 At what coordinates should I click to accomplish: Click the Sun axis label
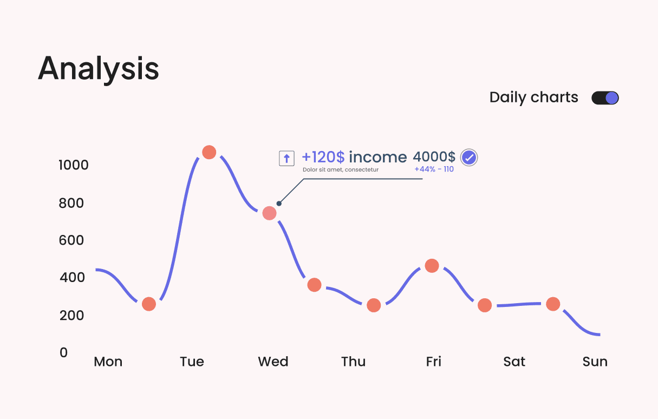595,362
